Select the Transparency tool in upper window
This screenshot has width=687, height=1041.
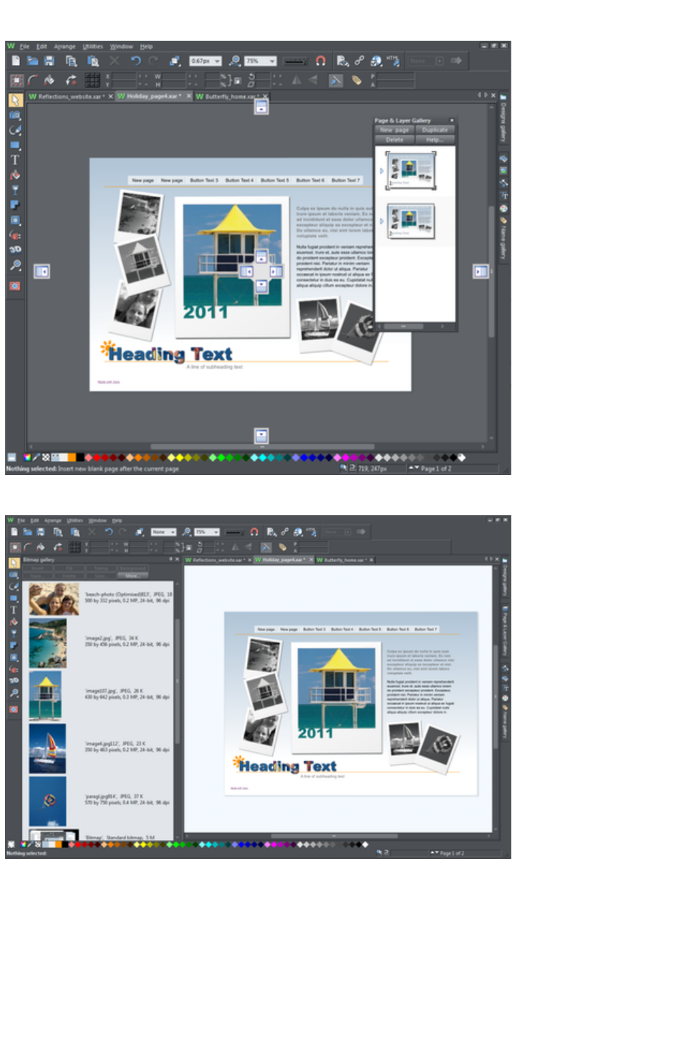tap(15, 190)
